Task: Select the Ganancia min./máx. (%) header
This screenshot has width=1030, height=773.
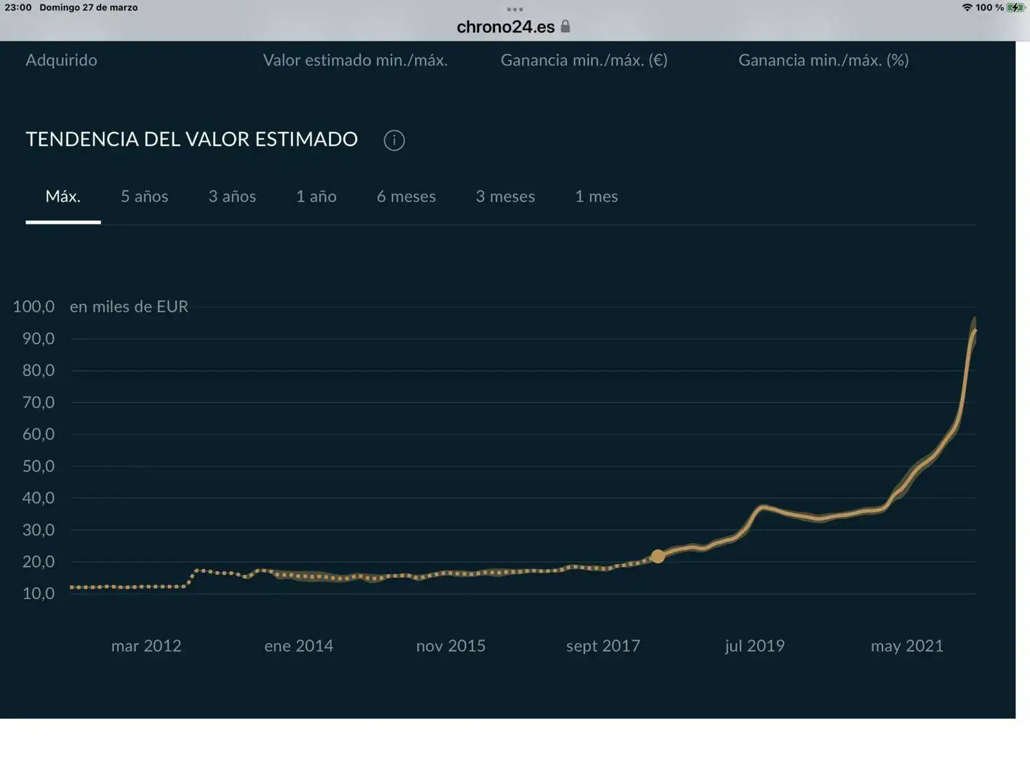Action: (823, 60)
